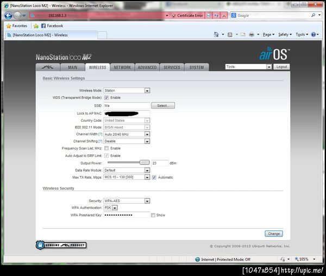Click the Logout button
Viewport: 326px width, 276px height.
pyautogui.click(x=281, y=67)
